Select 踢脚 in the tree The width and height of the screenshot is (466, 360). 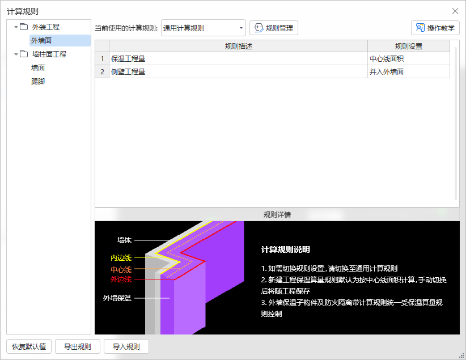(38, 82)
